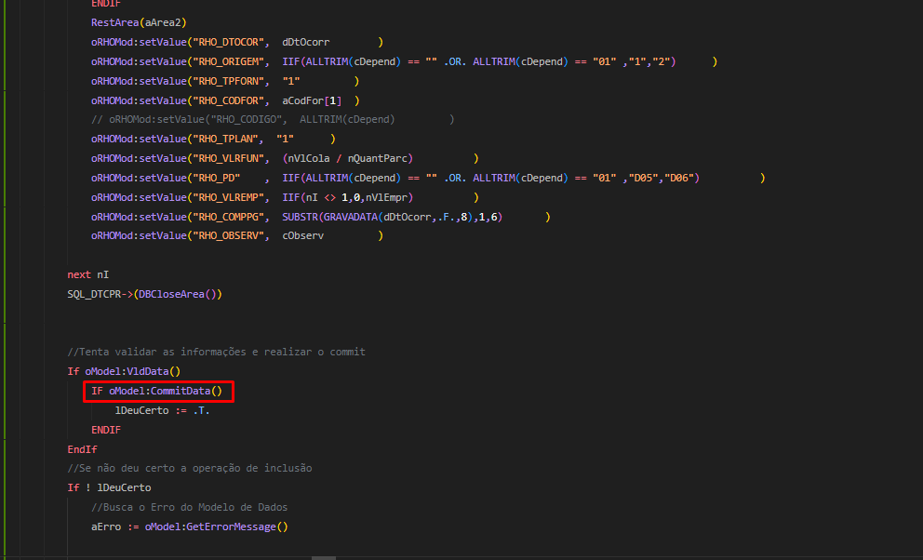Click the '//Tenta validar as informações' comment

tap(216, 352)
